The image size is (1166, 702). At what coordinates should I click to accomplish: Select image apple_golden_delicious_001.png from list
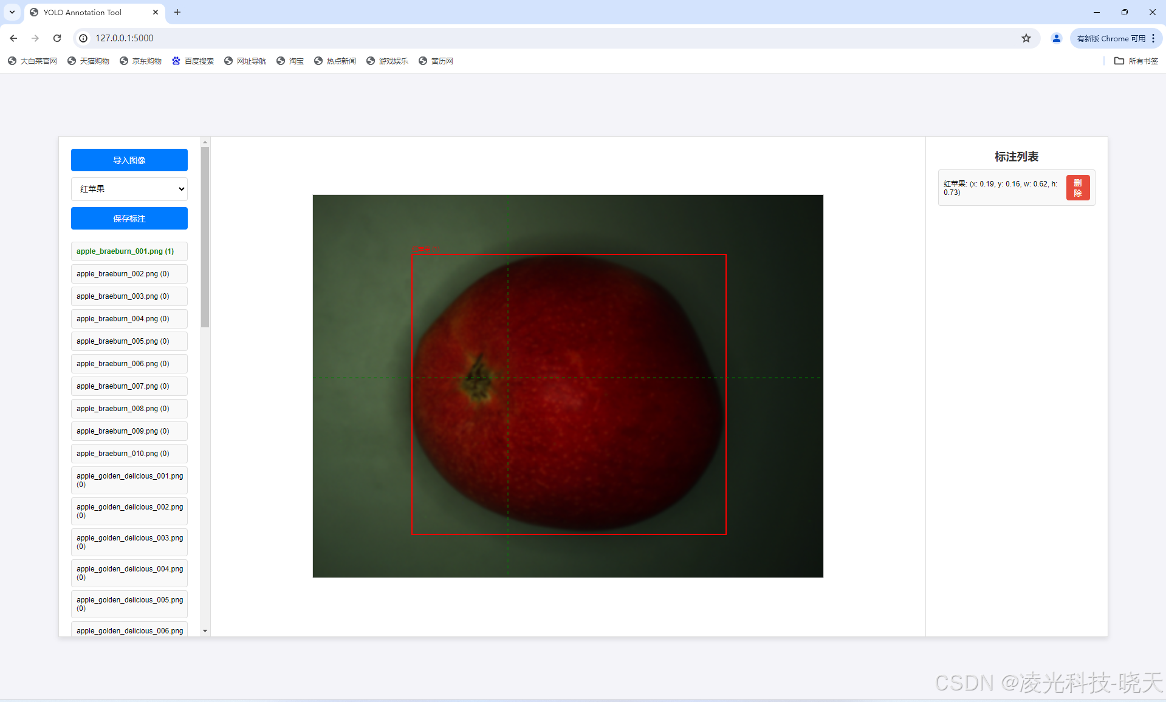click(x=129, y=480)
